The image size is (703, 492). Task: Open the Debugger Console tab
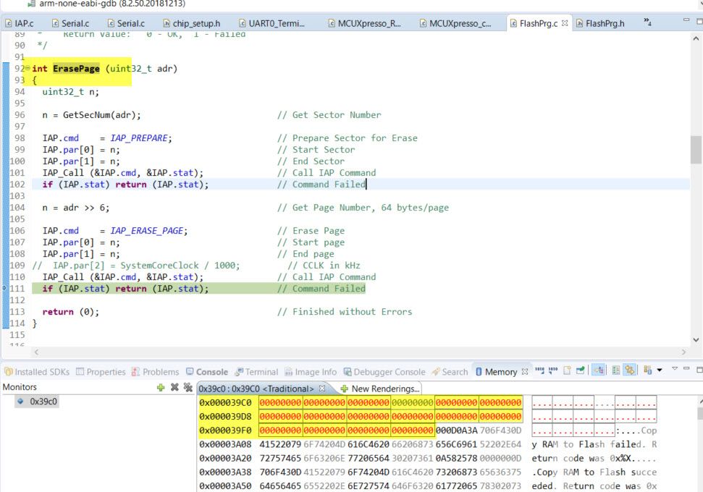click(x=389, y=372)
